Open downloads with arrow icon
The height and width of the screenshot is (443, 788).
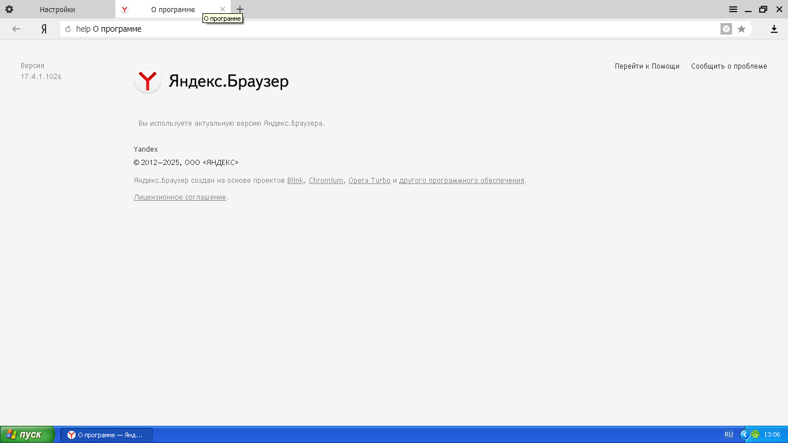click(774, 29)
